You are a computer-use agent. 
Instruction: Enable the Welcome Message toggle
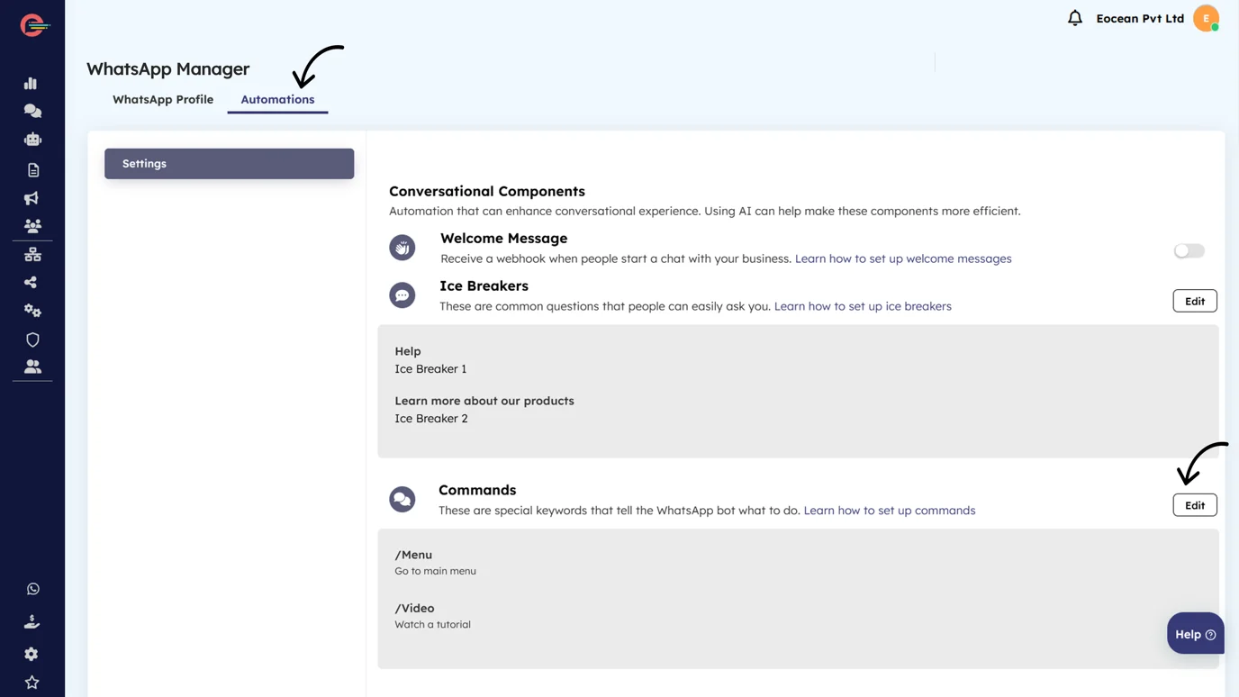coord(1189,251)
